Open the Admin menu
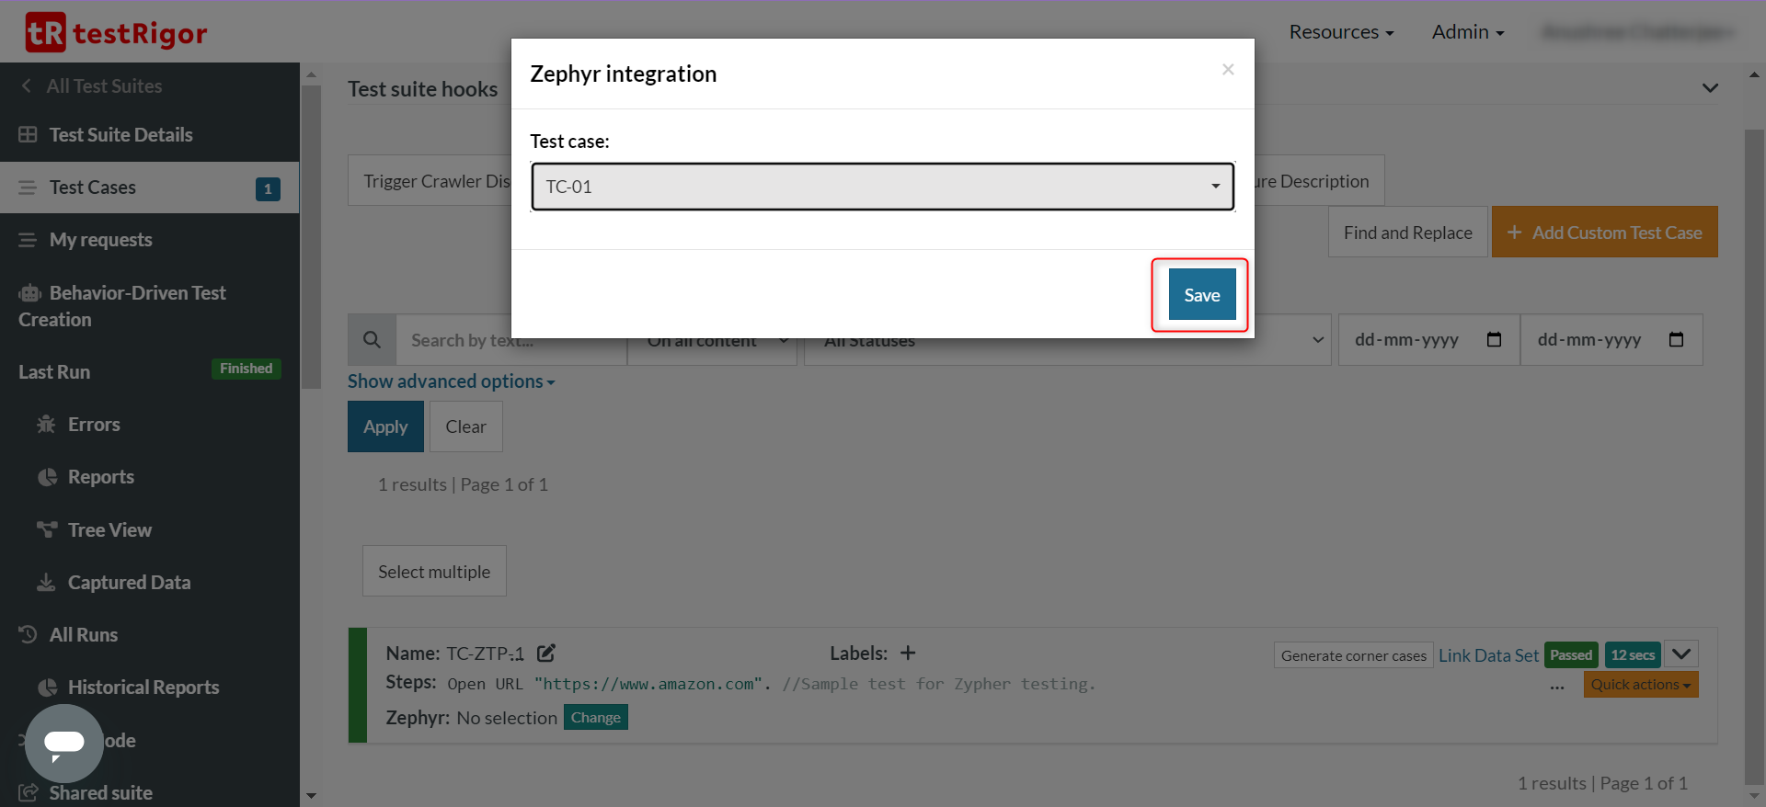 click(1468, 32)
